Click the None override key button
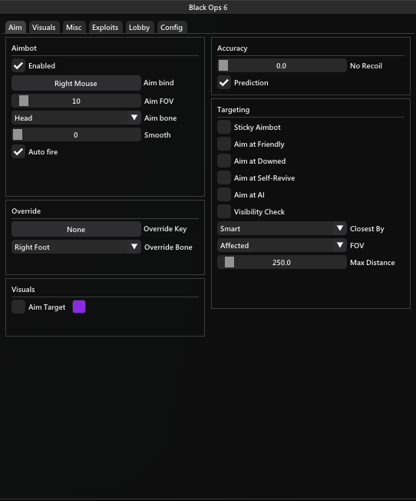Screen dimensions: 416x501 pos(76,229)
